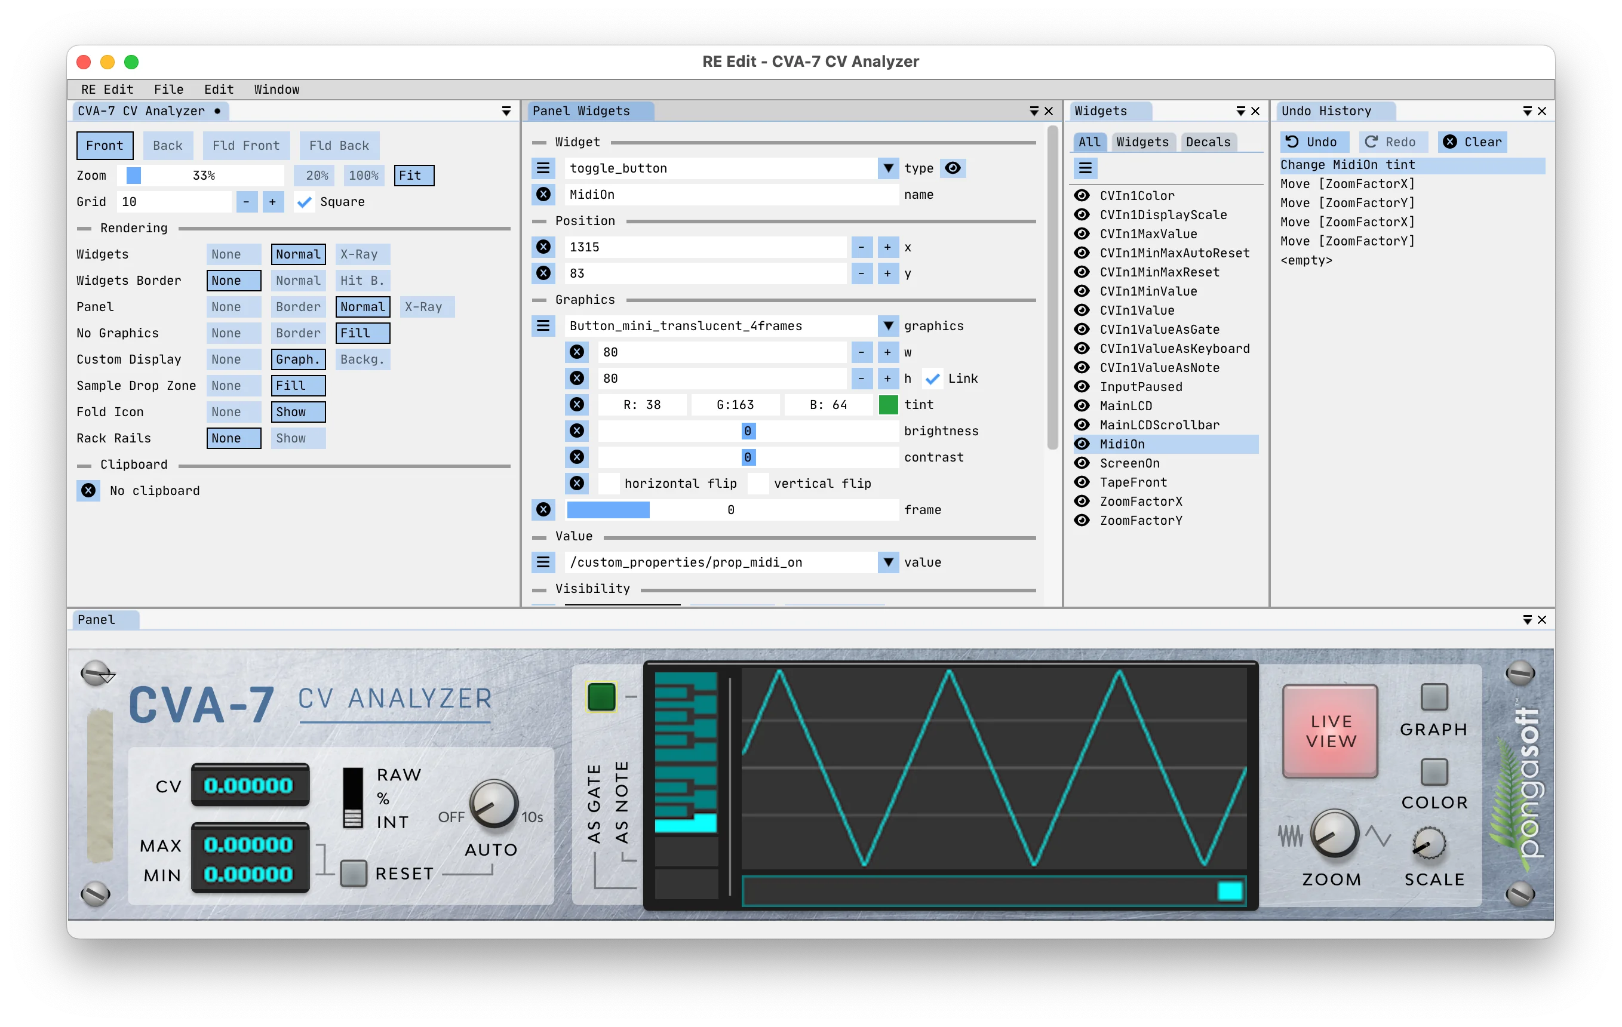This screenshot has width=1622, height=1027.
Task: Toggle the Square grid checkbox
Action: pos(305,202)
